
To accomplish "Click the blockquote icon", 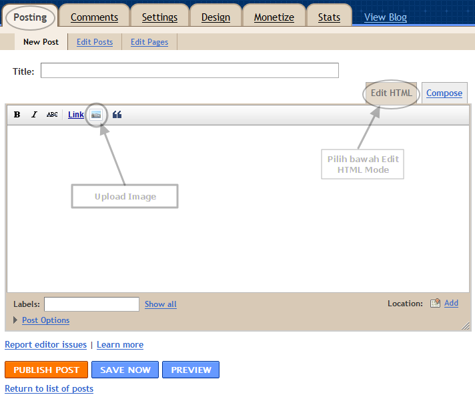I will point(117,115).
